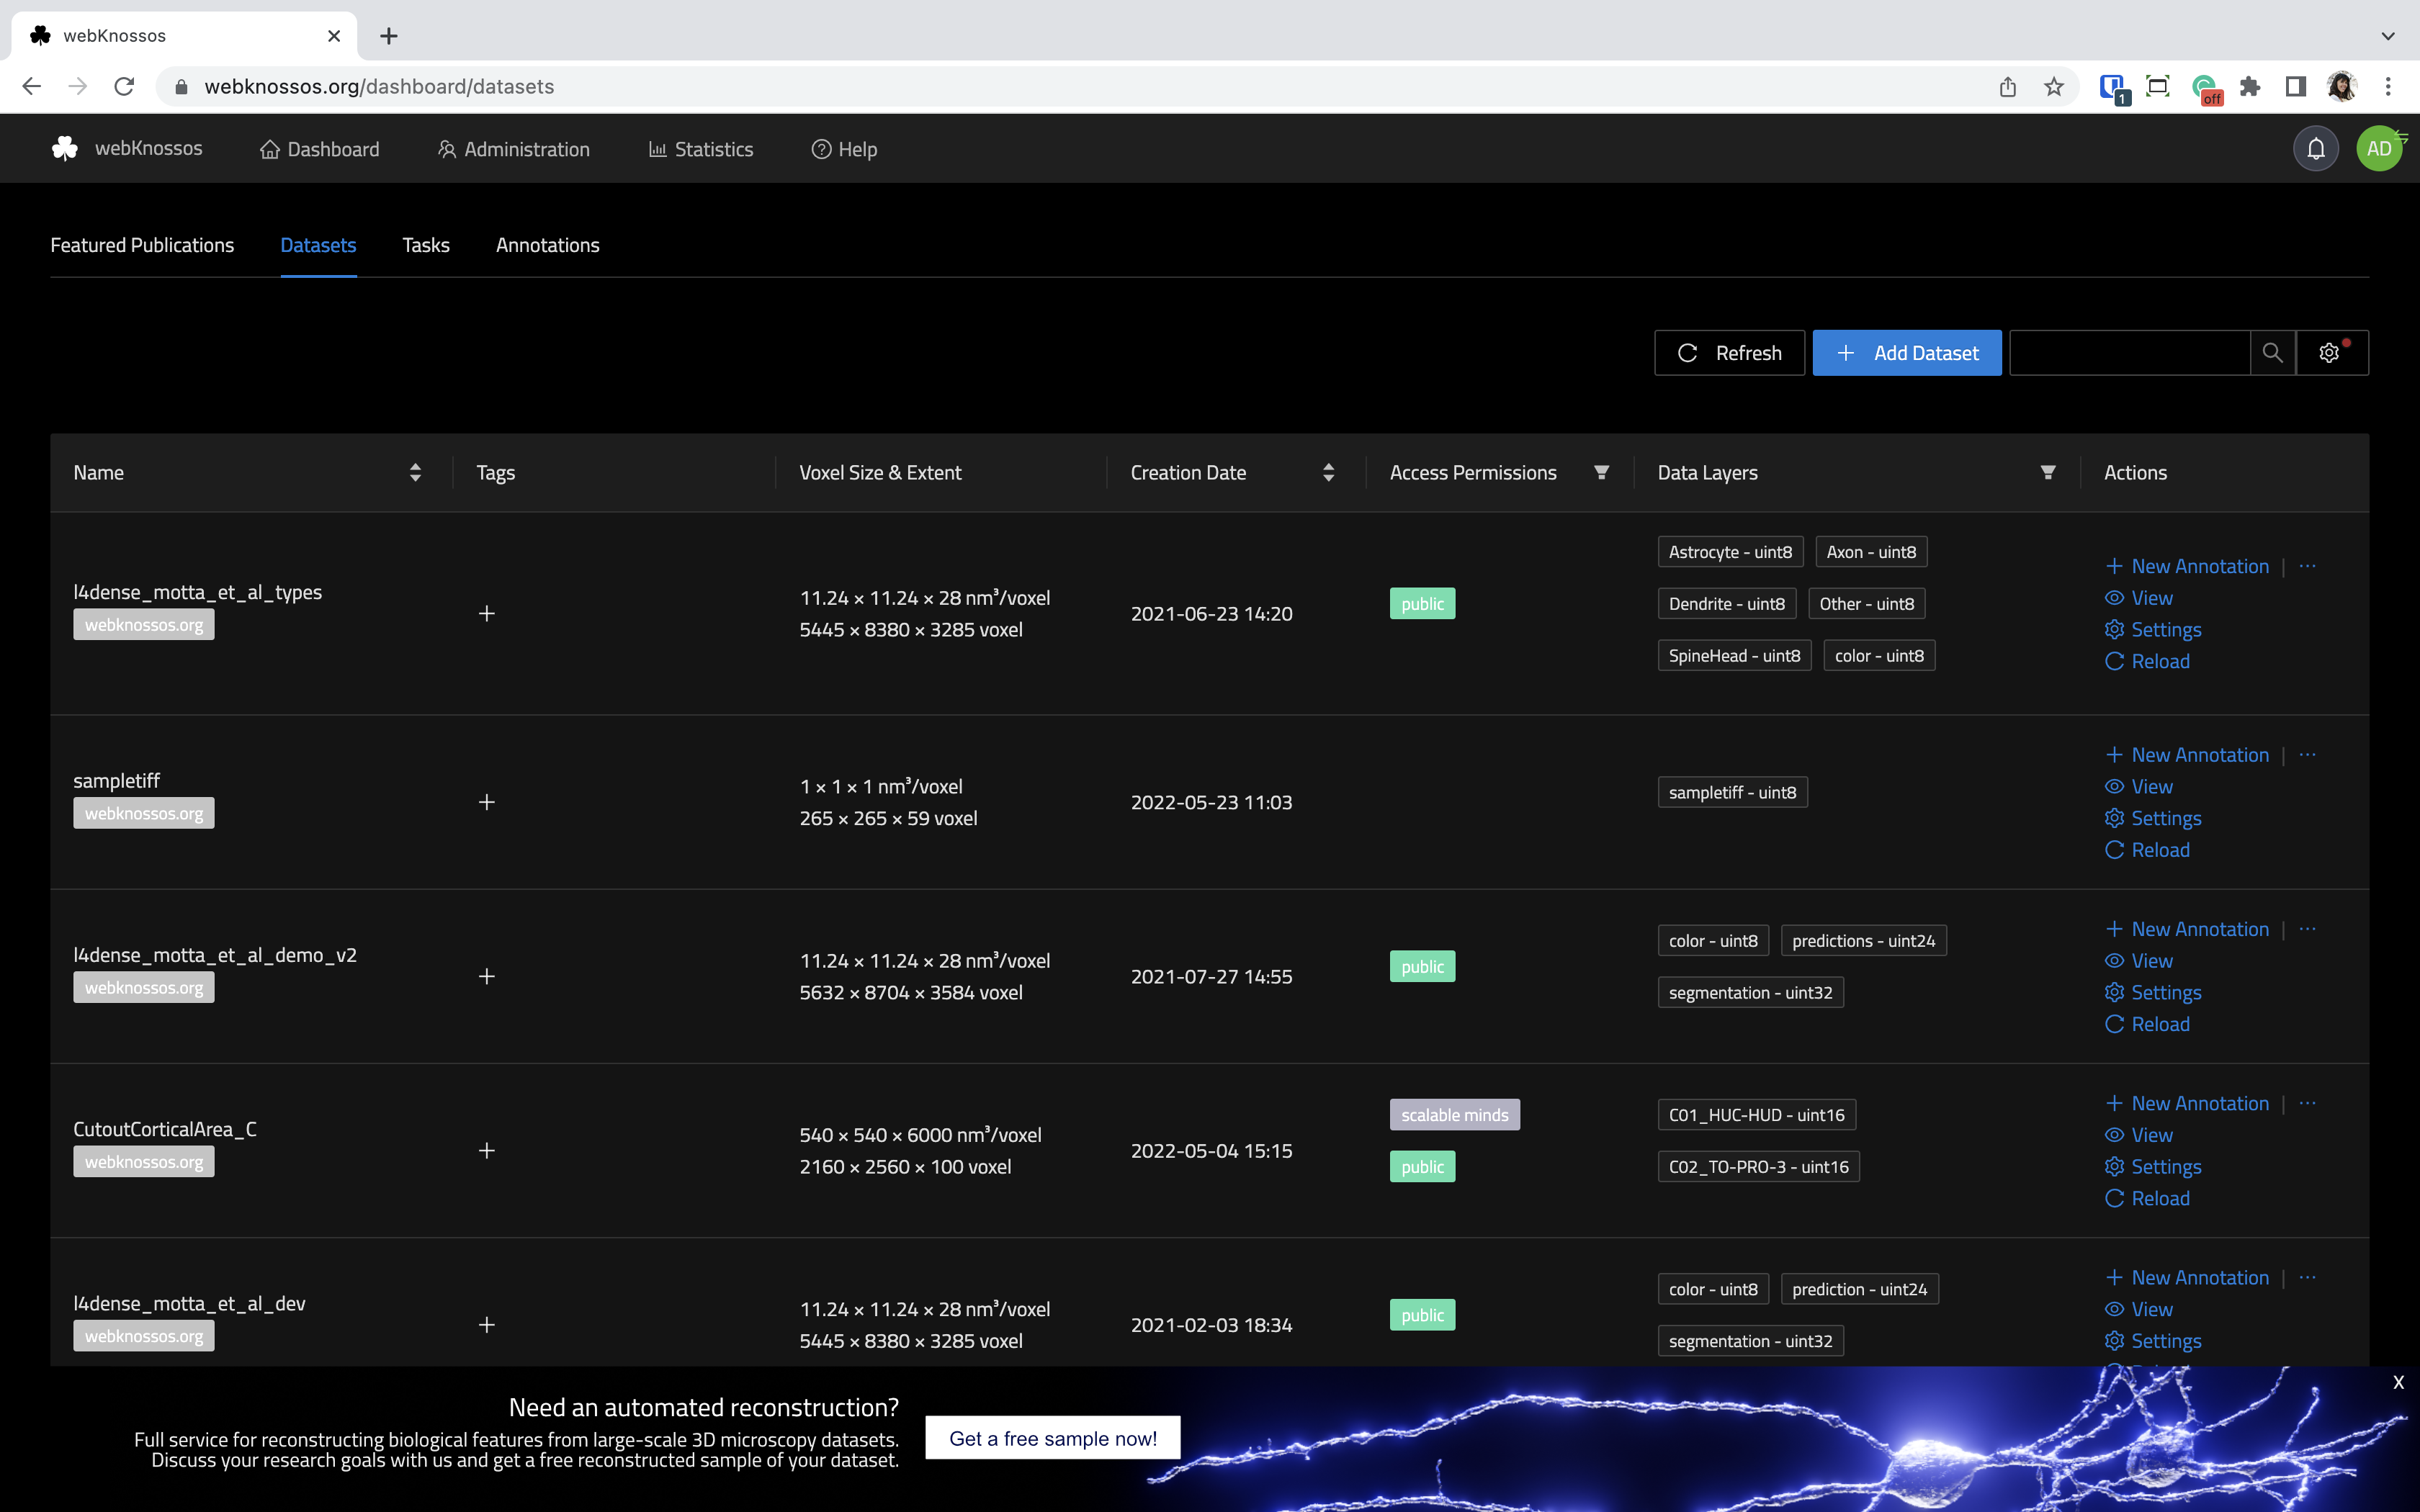The height and width of the screenshot is (1512, 2420).
Task: Click the Add Dataset button
Action: click(1906, 352)
